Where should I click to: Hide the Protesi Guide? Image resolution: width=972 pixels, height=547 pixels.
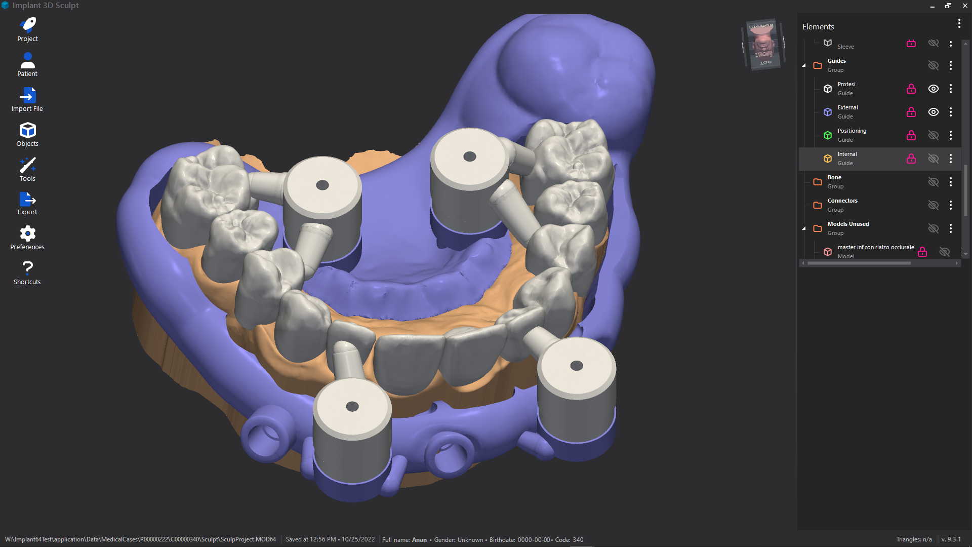934,89
